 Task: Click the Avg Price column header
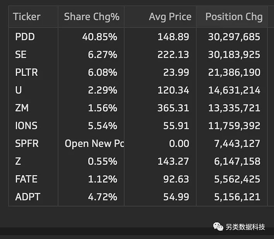170,17
